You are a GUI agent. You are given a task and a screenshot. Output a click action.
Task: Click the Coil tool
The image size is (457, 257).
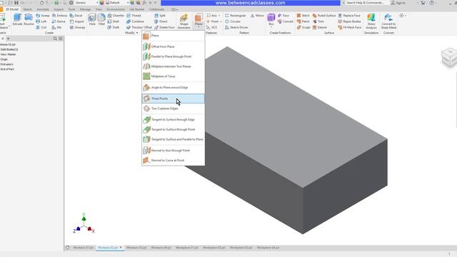tap(41, 27)
